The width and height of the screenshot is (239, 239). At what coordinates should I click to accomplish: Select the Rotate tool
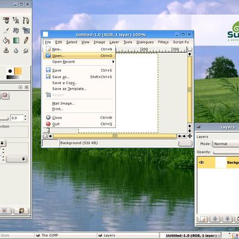pos(16,30)
